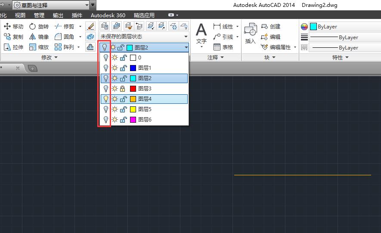Screen dimensions: 381x233
Task: Expand the Block (块) panel
Action: [270, 57]
